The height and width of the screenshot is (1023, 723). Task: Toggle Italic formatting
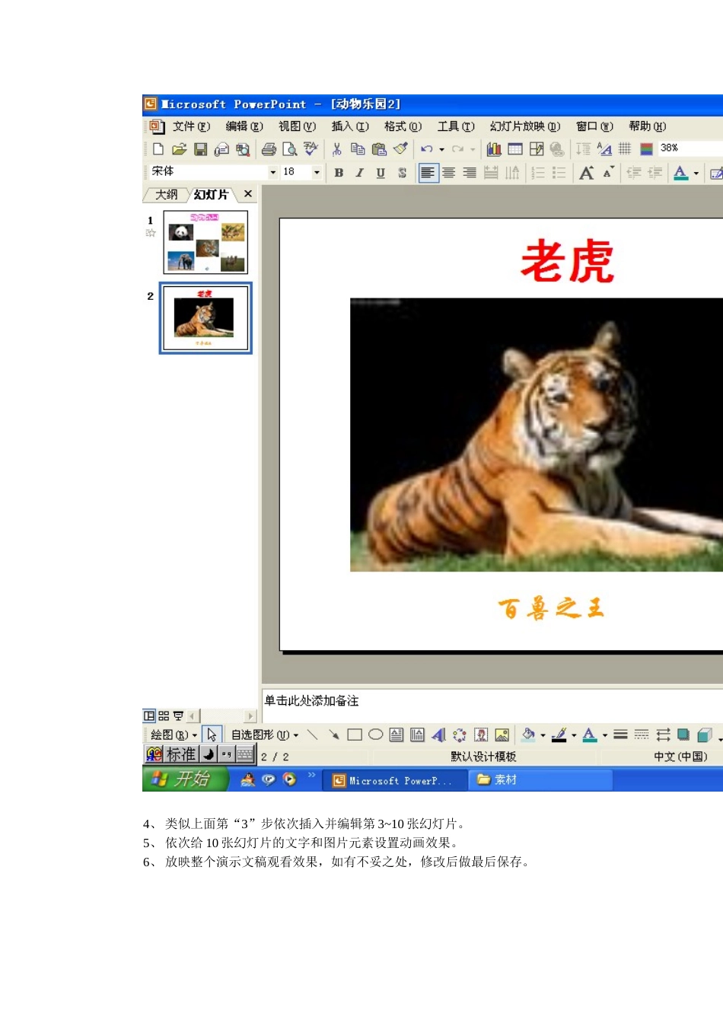(360, 173)
